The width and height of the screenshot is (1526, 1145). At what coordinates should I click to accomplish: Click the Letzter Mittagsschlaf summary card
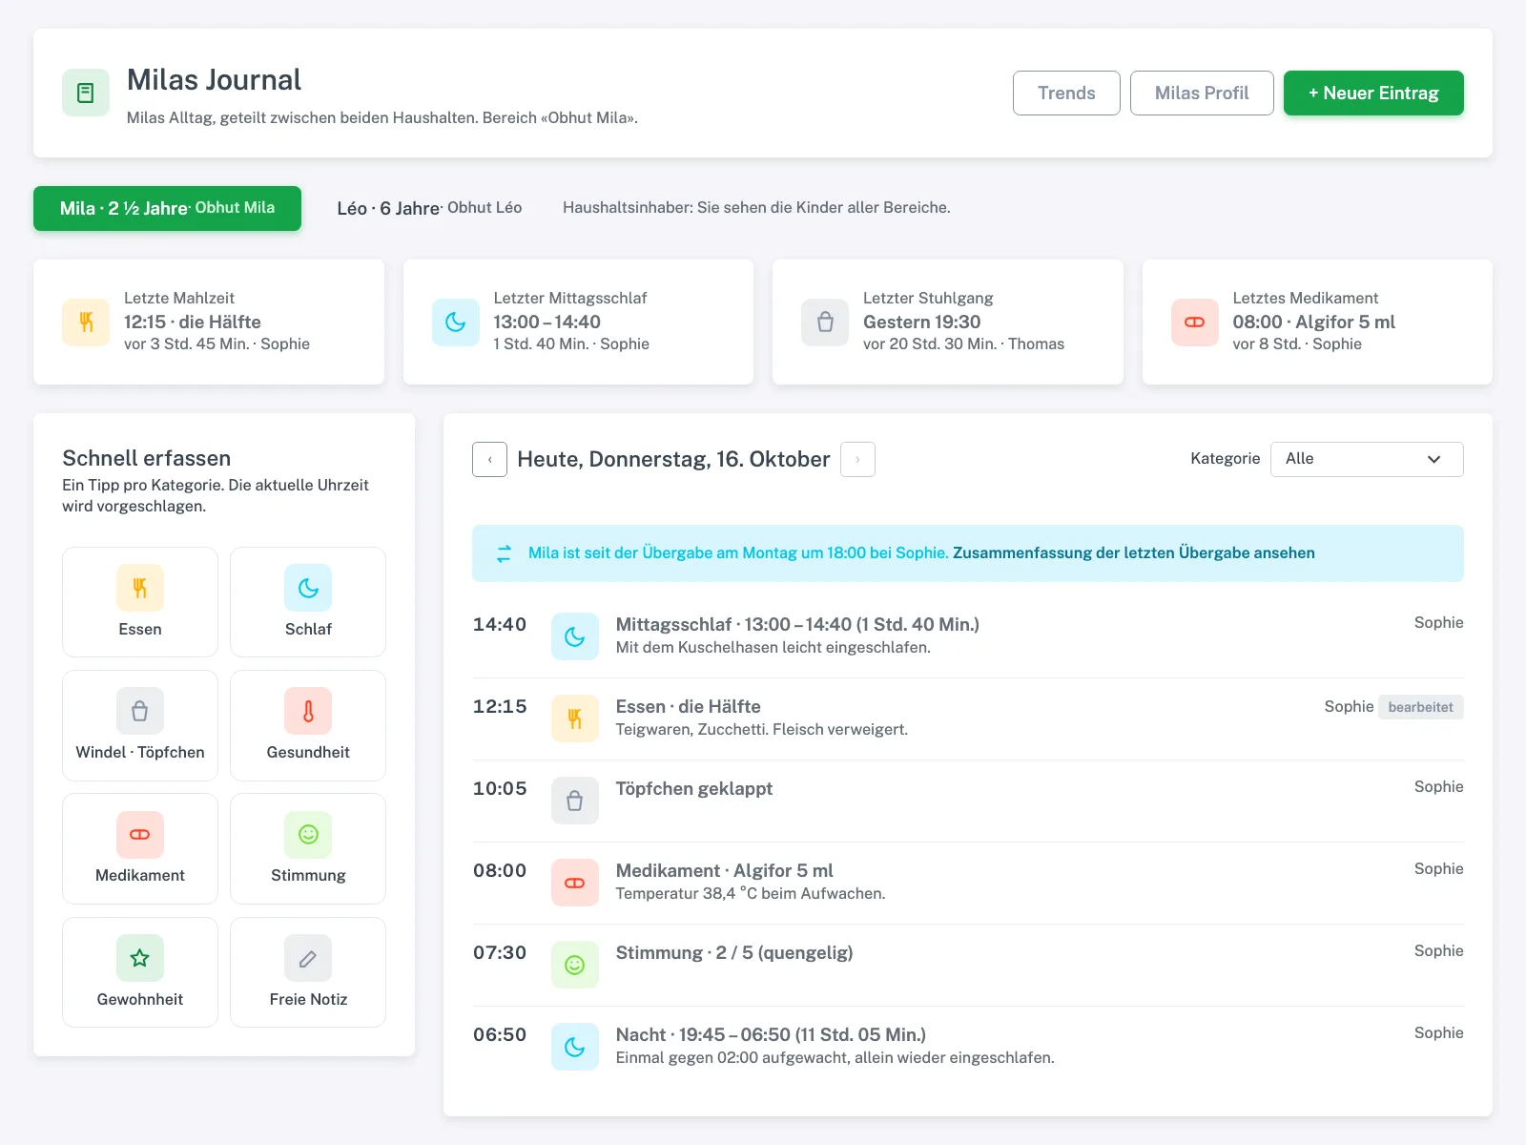(578, 322)
